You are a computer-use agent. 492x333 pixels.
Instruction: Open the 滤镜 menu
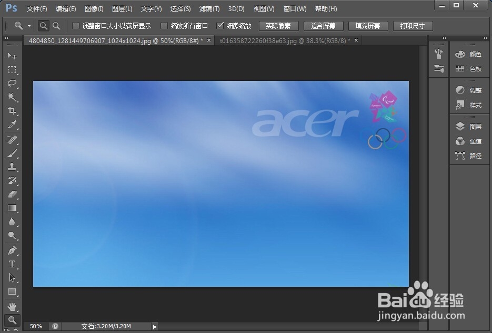[x=209, y=8]
